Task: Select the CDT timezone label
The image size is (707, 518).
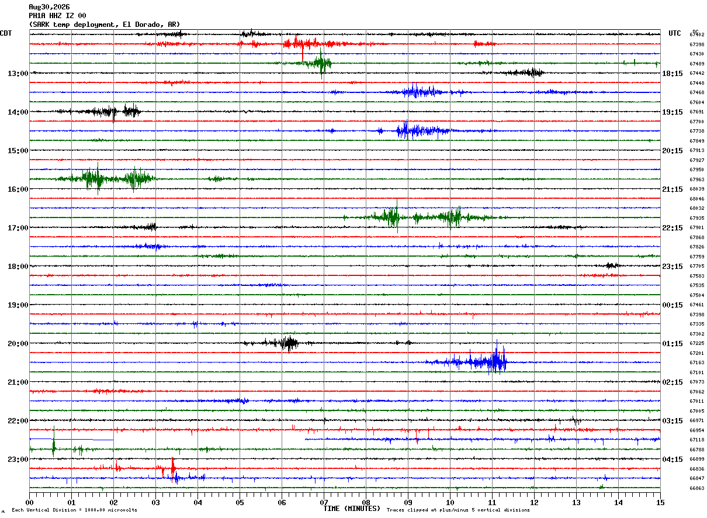Action: coord(6,33)
